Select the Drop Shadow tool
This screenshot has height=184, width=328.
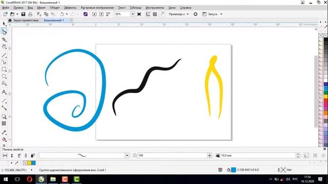pyautogui.click(x=4, y=117)
